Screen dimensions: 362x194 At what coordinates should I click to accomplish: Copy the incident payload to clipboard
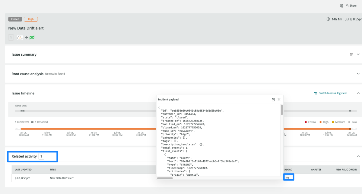[x=273, y=100]
